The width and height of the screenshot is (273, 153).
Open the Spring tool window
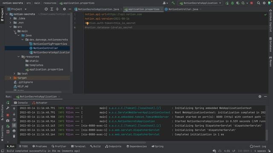[157, 146]
